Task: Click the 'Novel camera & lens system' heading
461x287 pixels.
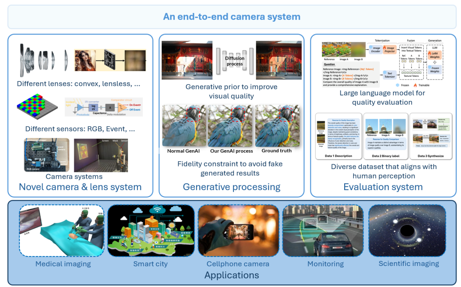Action: [x=80, y=187]
